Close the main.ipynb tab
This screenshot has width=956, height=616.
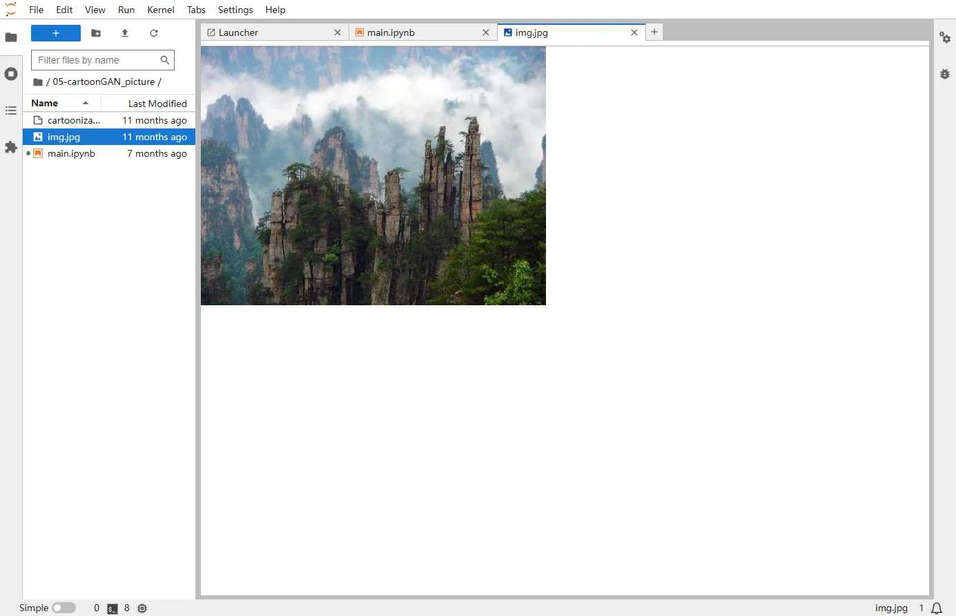486,32
